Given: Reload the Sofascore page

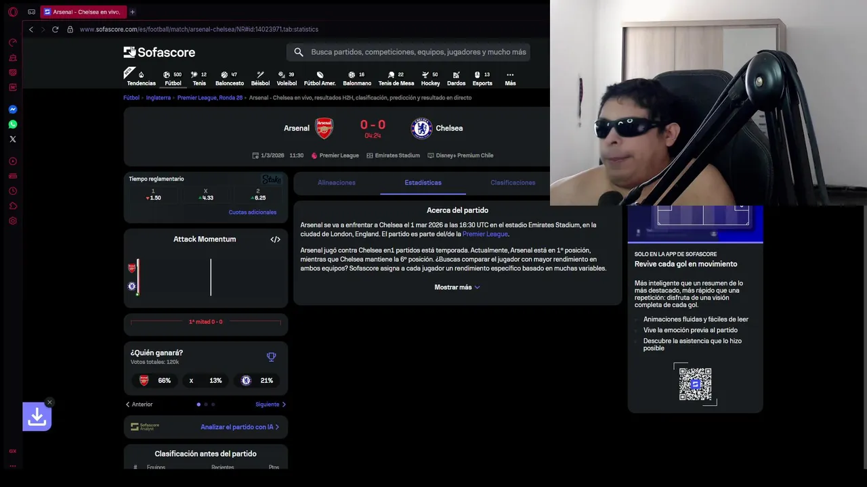Looking at the screenshot, I should coord(55,29).
